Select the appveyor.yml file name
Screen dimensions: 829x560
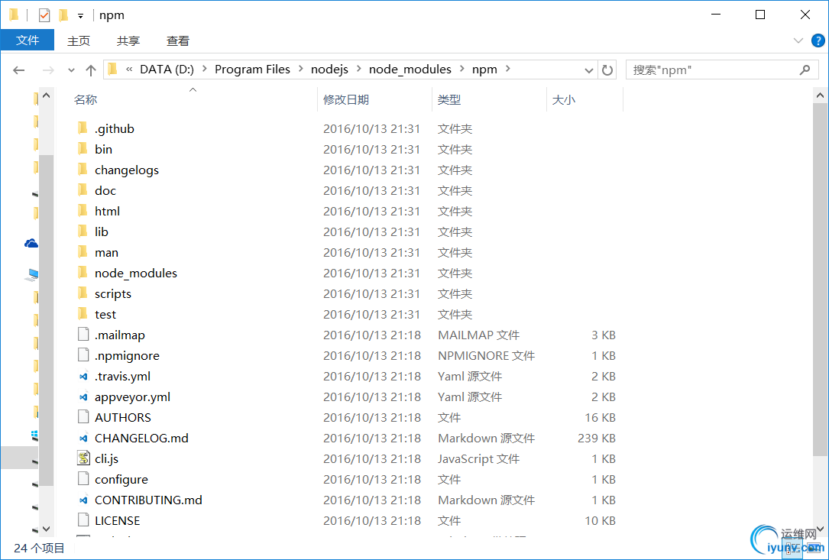132,397
